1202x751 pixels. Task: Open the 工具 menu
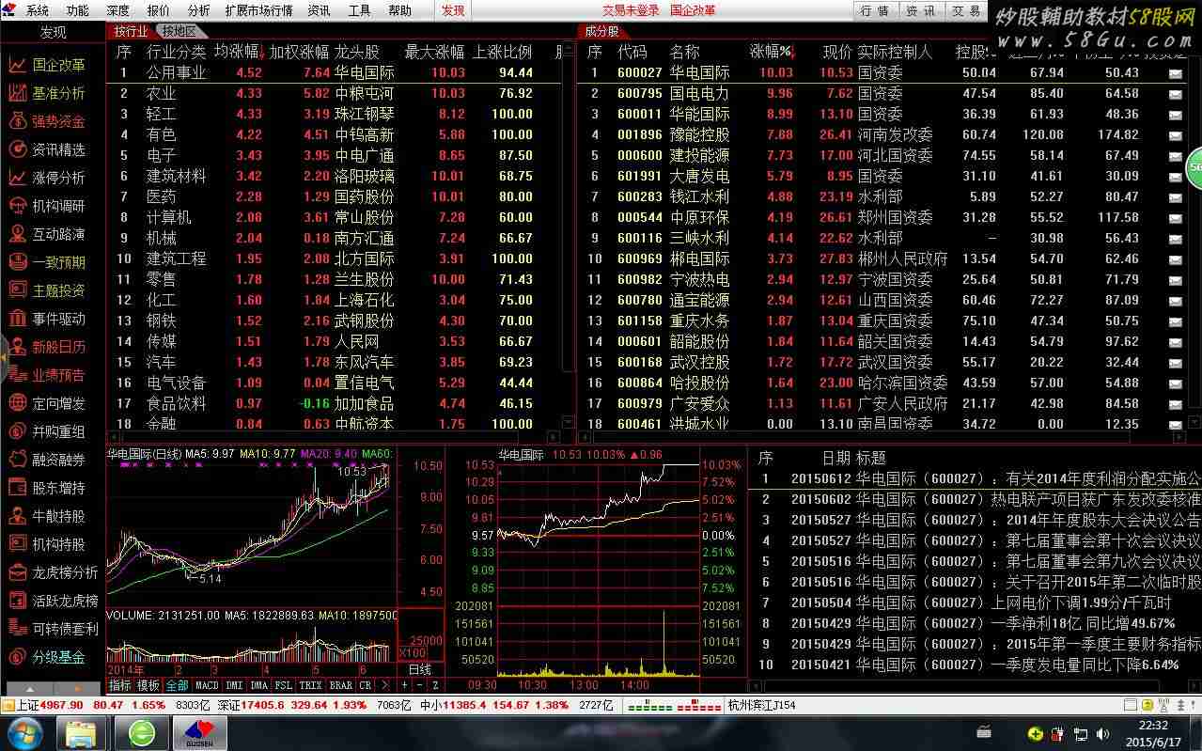point(359,10)
